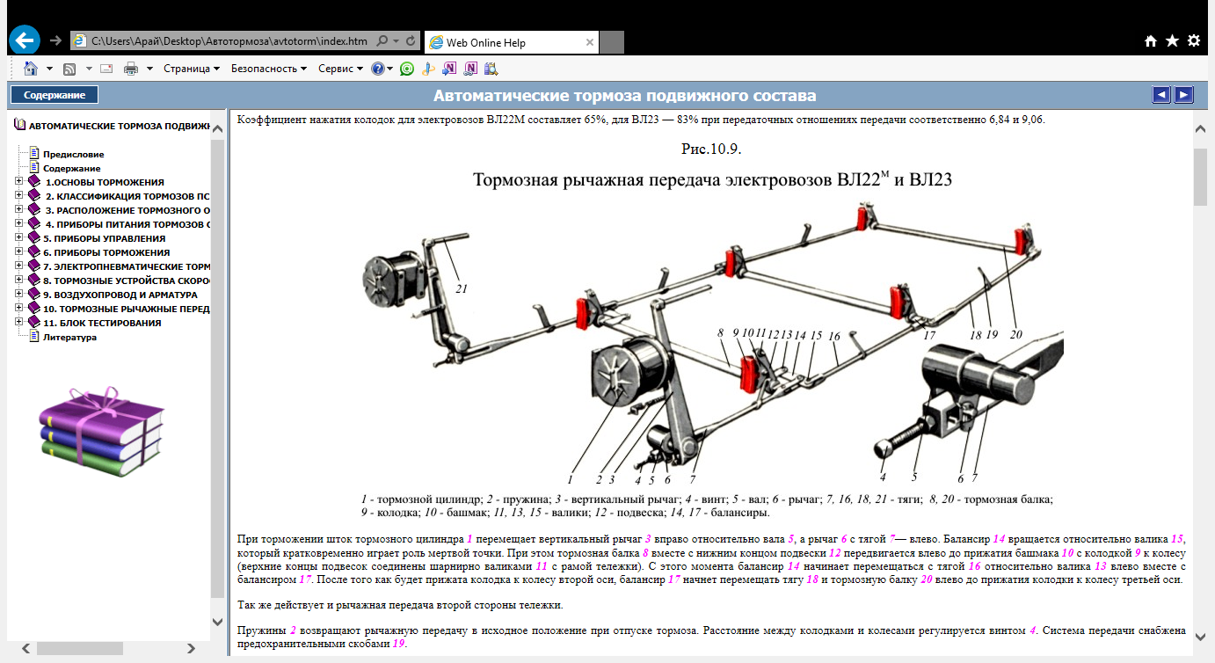Image resolution: width=1215 pixels, height=663 pixels.
Task: Click the content pane vertical scrollbar thumb
Action: click(1200, 176)
